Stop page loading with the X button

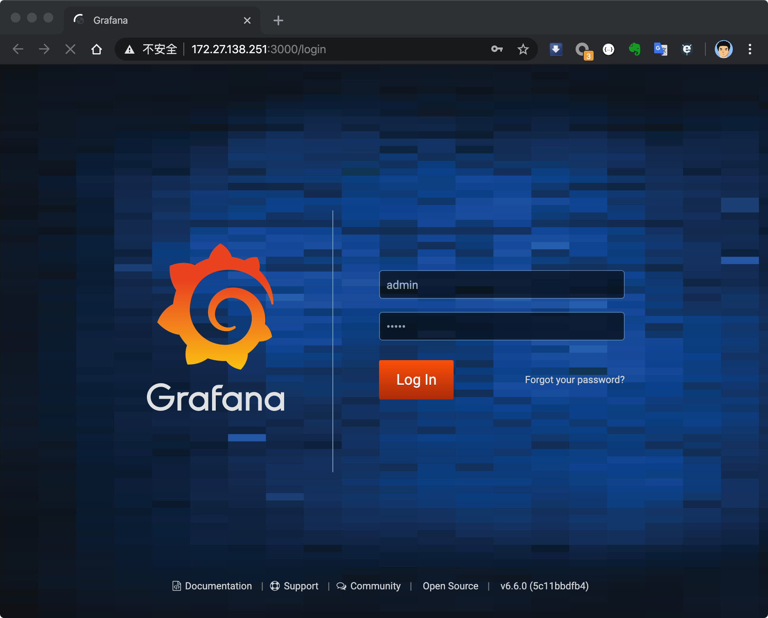(70, 50)
